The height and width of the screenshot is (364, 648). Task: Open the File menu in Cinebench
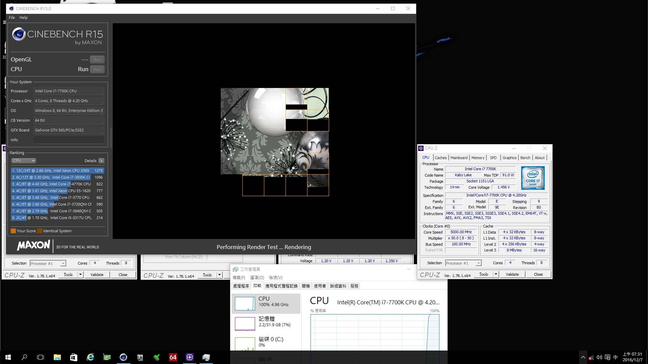point(12,18)
